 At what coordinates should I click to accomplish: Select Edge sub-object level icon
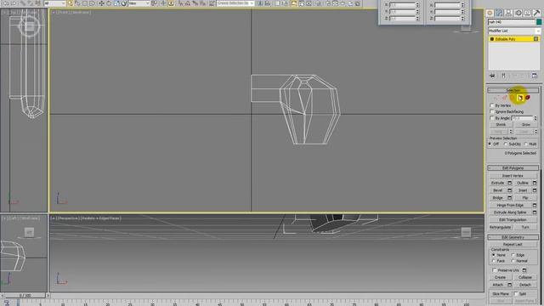click(504, 98)
